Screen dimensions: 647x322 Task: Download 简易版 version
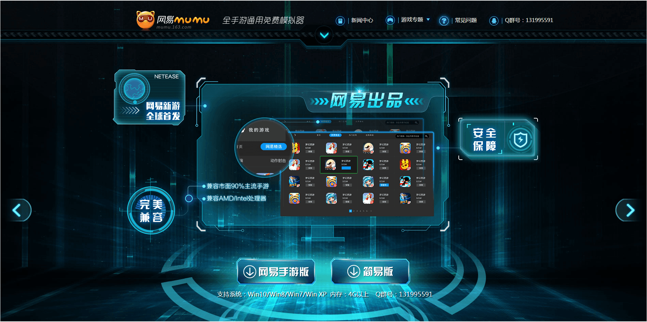pyautogui.click(x=370, y=272)
